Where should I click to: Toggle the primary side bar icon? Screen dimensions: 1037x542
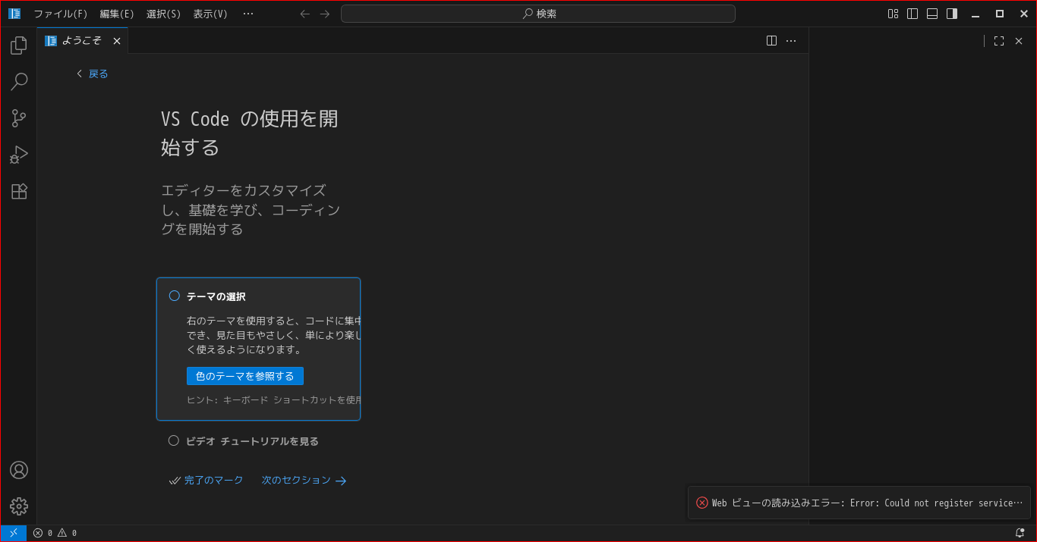coord(912,14)
